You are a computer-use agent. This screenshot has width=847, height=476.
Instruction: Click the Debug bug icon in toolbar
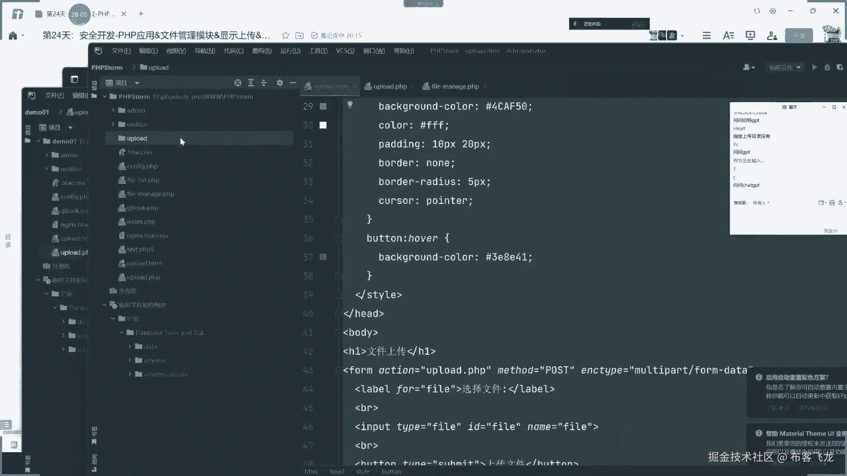click(x=827, y=67)
